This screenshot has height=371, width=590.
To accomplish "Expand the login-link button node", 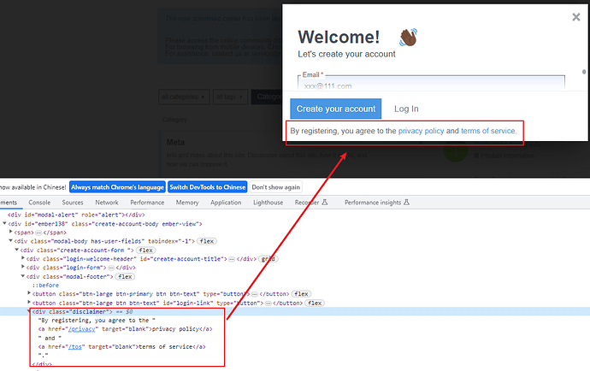I will click(x=29, y=303).
